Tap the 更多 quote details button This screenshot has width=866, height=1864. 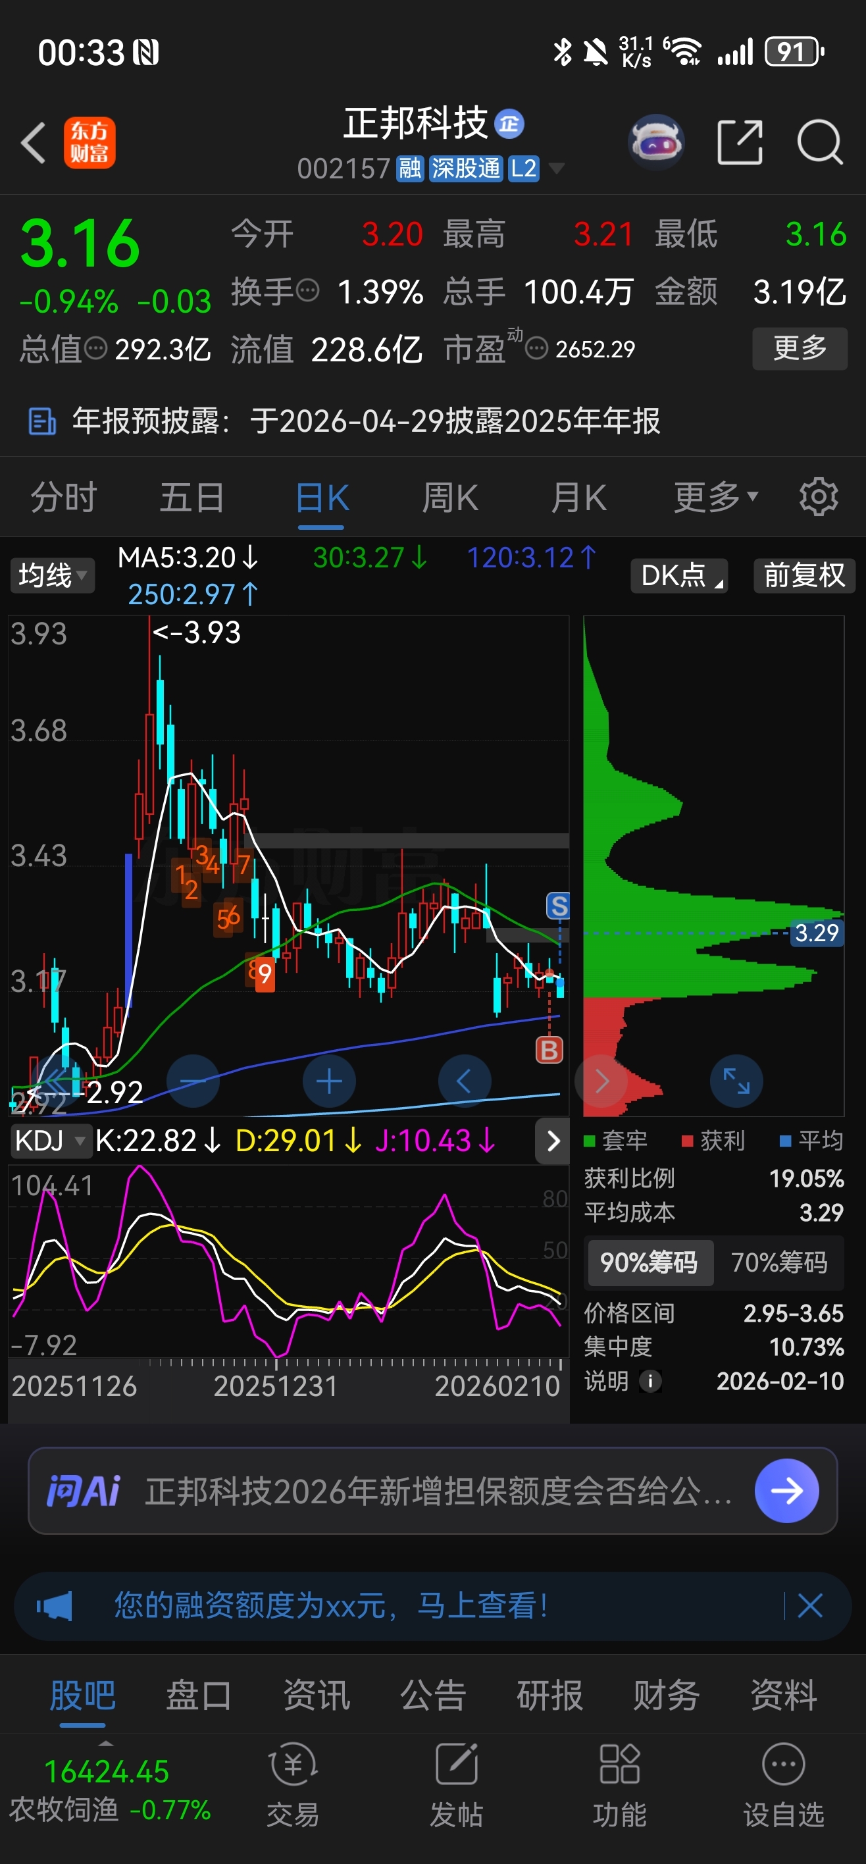pyautogui.click(x=800, y=349)
